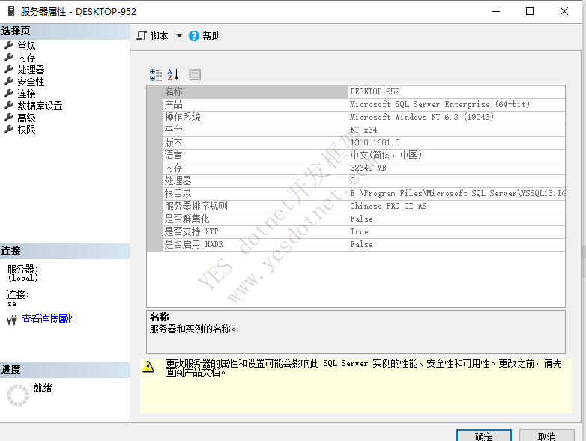Click the Alphabetical sort icon

[x=173, y=75]
